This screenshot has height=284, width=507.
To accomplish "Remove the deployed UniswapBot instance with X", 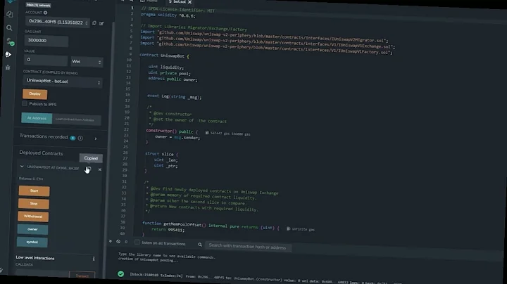I will (99, 169).
